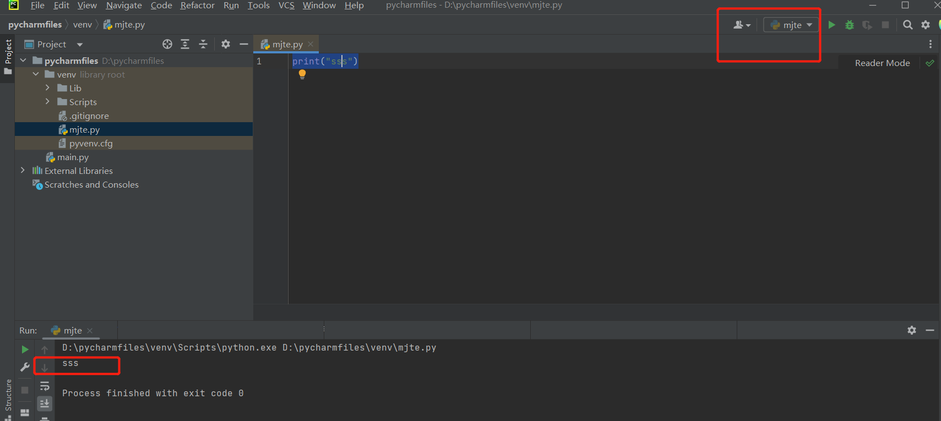The width and height of the screenshot is (941, 421).
Task: Expand External Libraries node
Action: [23, 170]
